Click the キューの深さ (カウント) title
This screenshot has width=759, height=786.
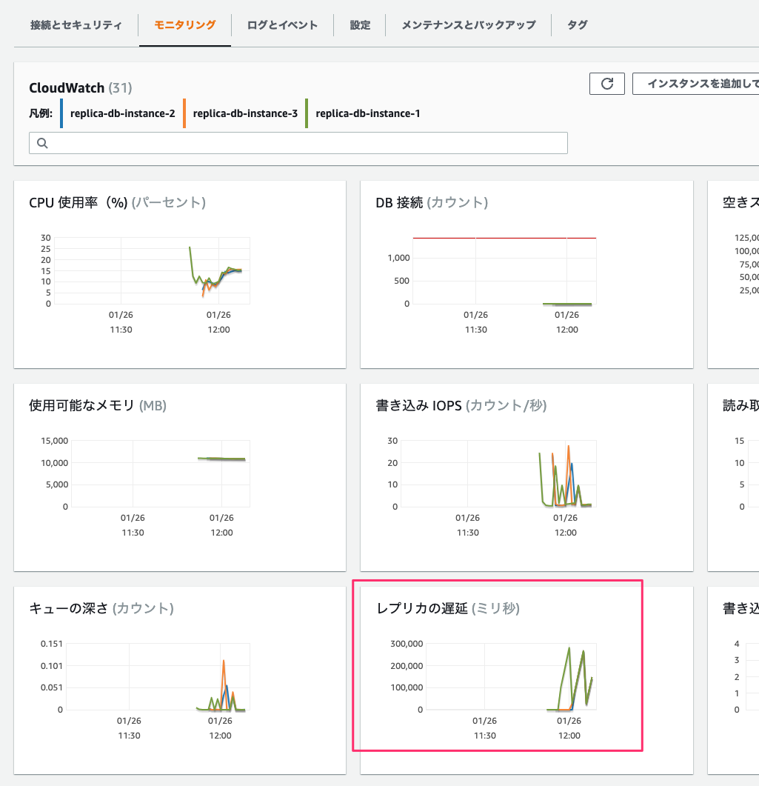click(x=101, y=608)
